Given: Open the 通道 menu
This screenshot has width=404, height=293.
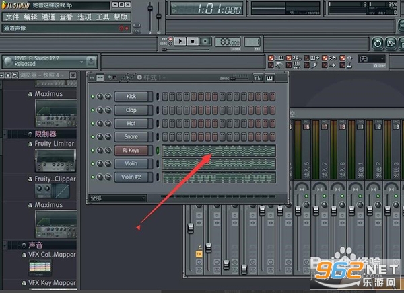Looking at the screenshot, I should click(x=48, y=17).
